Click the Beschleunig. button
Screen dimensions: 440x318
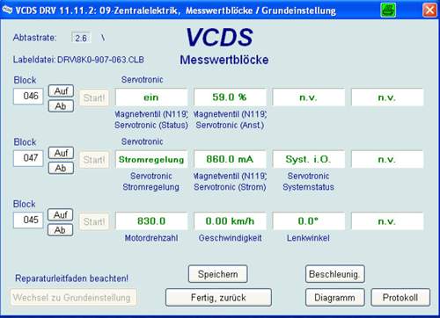pyautogui.click(x=335, y=274)
